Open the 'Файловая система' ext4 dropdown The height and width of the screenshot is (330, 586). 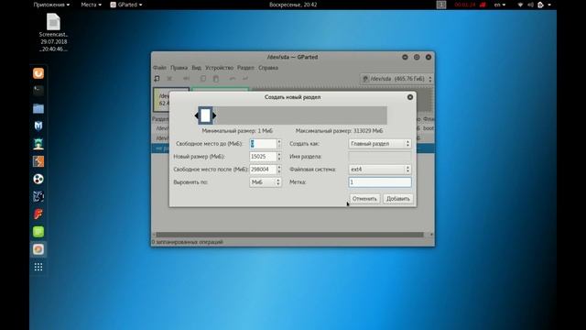click(x=380, y=169)
